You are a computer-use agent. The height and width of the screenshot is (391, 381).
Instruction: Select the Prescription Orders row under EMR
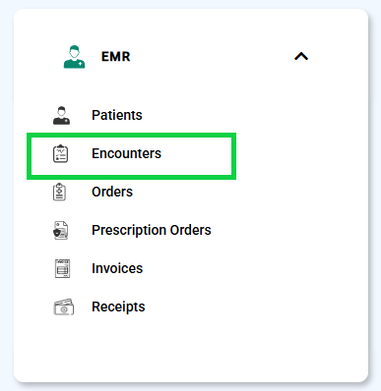coord(131,230)
